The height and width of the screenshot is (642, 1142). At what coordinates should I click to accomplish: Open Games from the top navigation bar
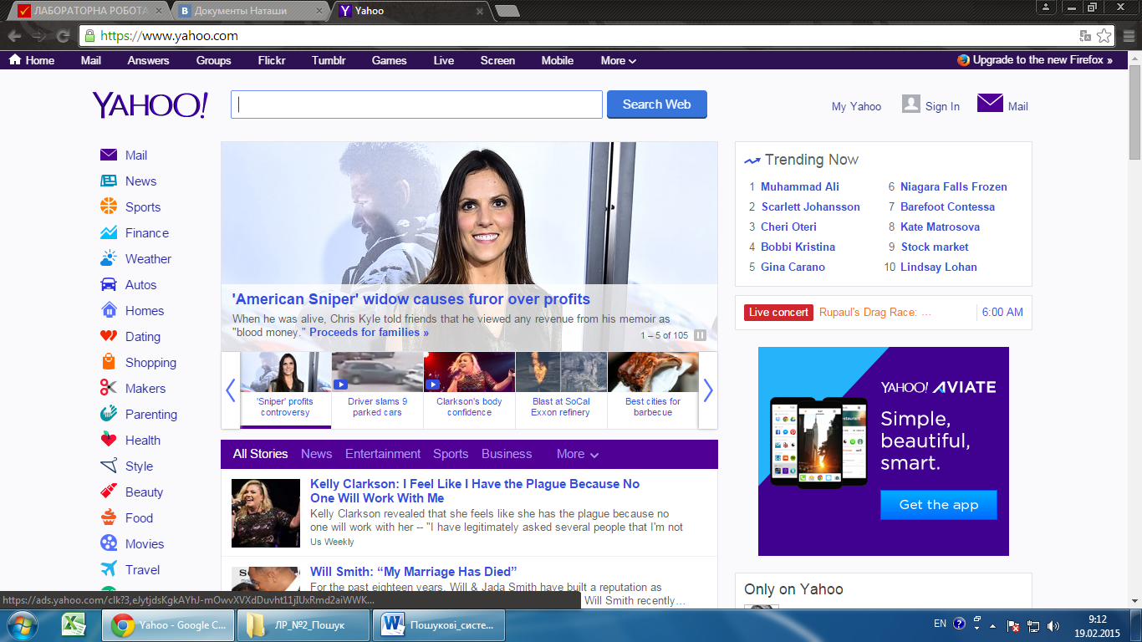click(390, 60)
